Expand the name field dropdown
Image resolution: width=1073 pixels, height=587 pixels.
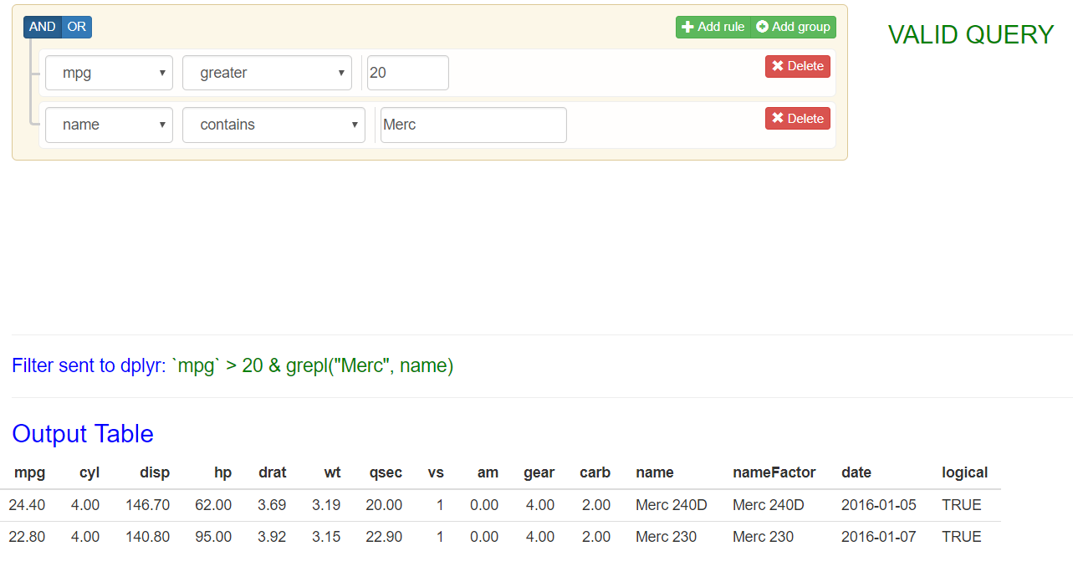coord(109,125)
